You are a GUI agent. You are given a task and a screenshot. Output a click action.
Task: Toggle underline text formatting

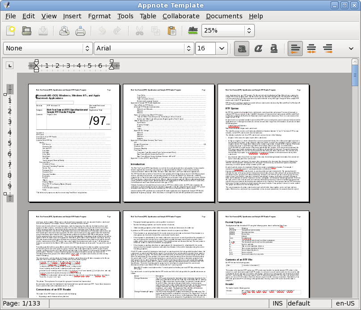point(274,49)
